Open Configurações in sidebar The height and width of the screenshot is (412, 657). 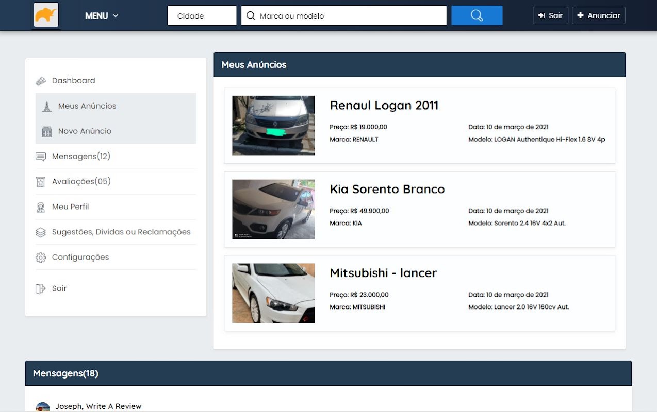(80, 257)
